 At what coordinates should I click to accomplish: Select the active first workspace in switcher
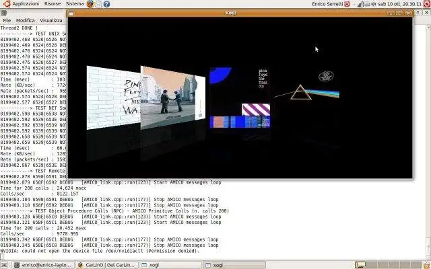[360, 265]
